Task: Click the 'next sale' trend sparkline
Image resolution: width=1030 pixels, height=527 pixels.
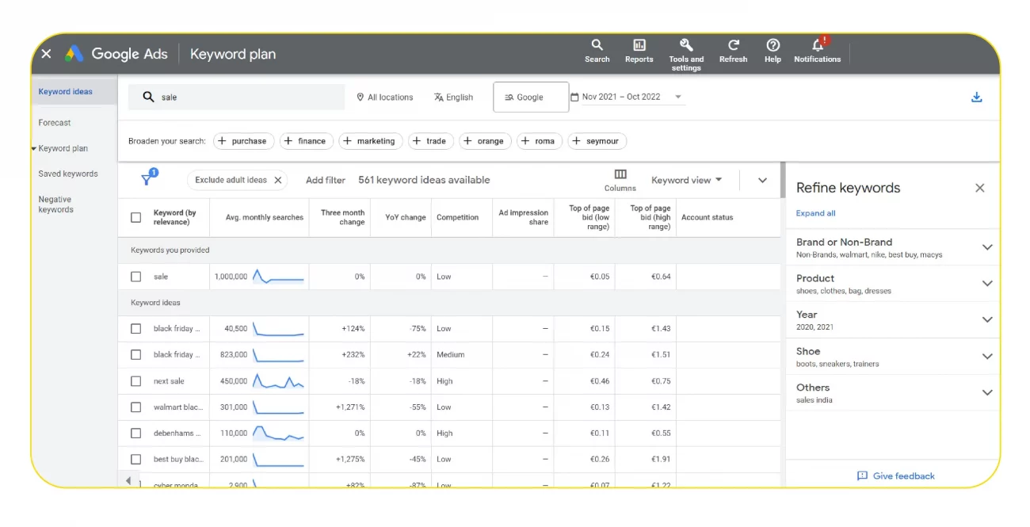Action: pyautogui.click(x=278, y=381)
